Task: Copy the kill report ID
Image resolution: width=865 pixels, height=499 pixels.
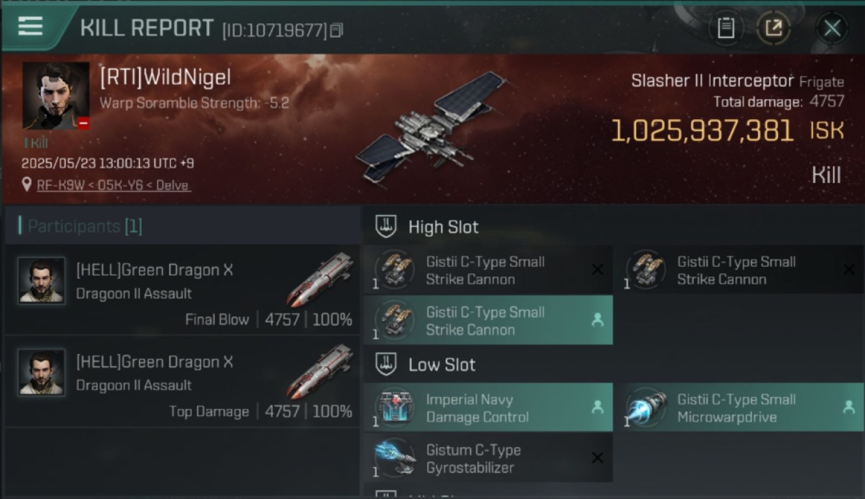Action: coord(337,30)
